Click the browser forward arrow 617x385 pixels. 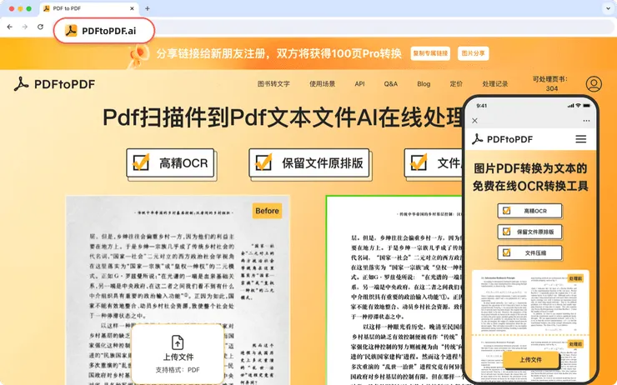pyautogui.click(x=25, y=27)
